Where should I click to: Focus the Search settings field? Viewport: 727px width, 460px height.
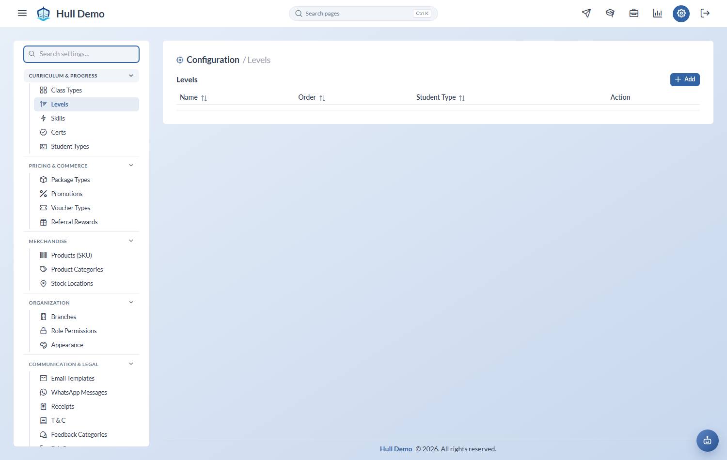(81, 54)
